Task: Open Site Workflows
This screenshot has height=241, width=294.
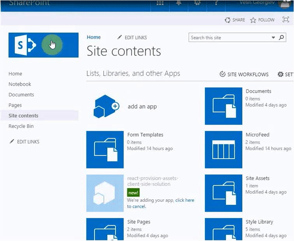Action: pyautogui.click(x=244, y=74)
